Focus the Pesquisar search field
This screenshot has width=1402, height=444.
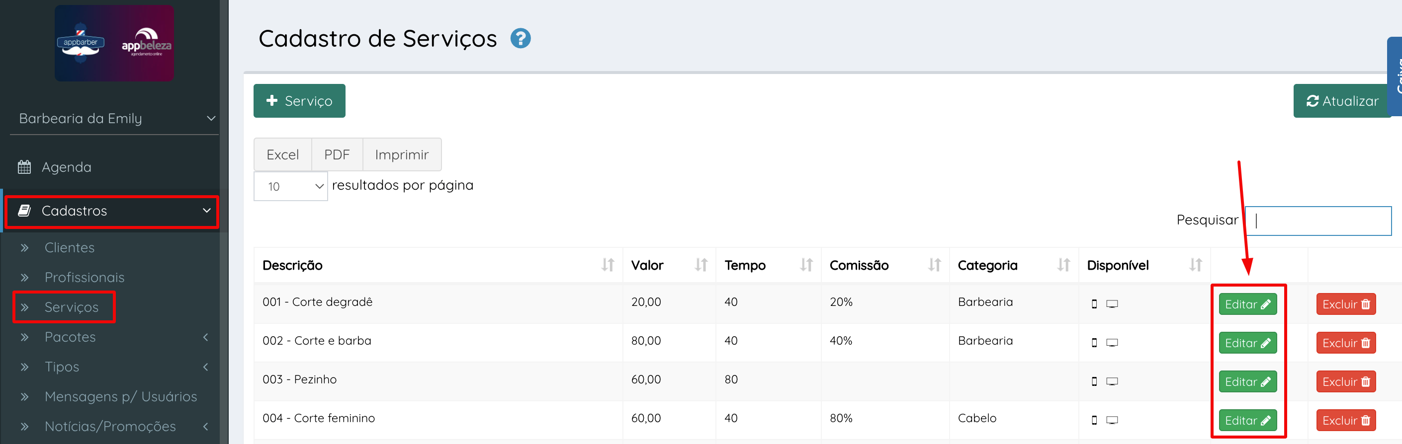point(1318,221)
